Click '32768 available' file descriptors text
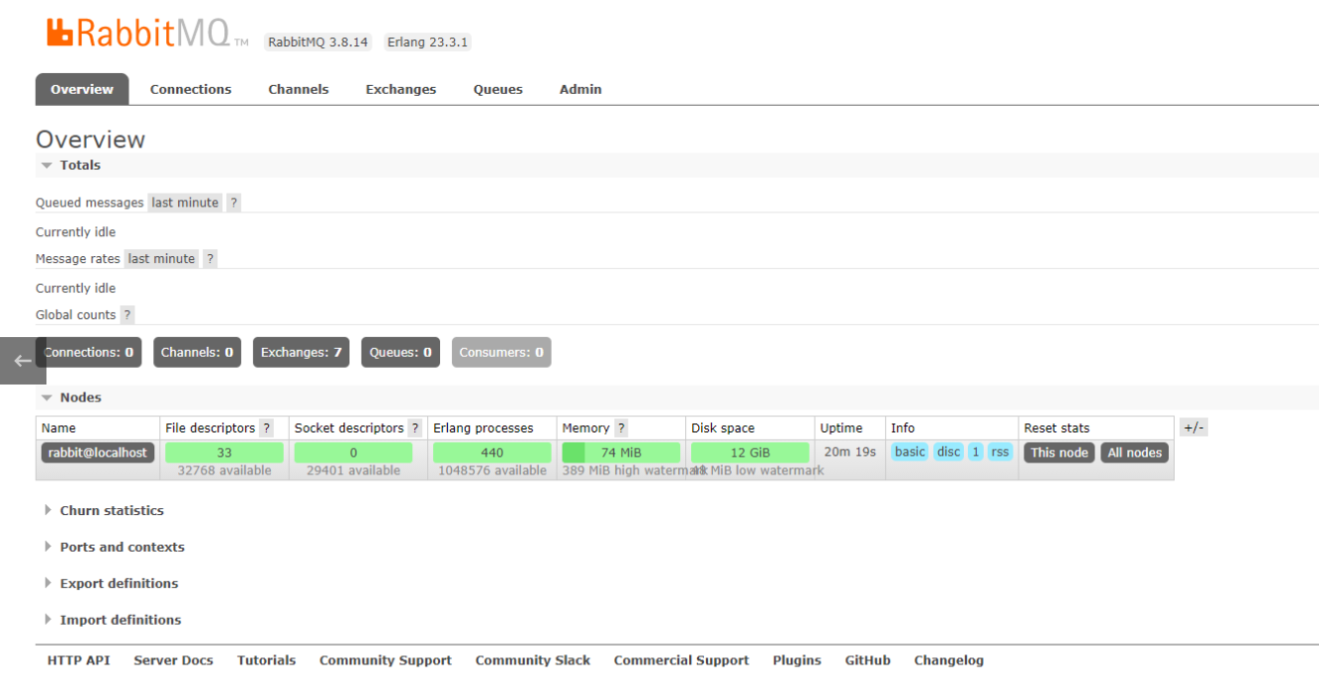Image resolution: width=1319 pixels, height=686 pixels. point(224,471)
